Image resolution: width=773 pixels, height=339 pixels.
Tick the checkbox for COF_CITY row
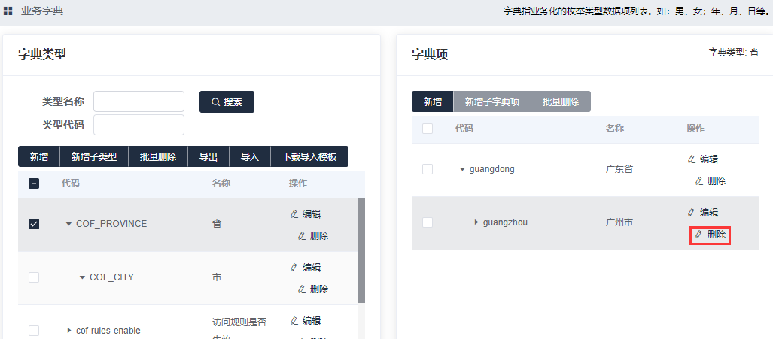(34, 277)
